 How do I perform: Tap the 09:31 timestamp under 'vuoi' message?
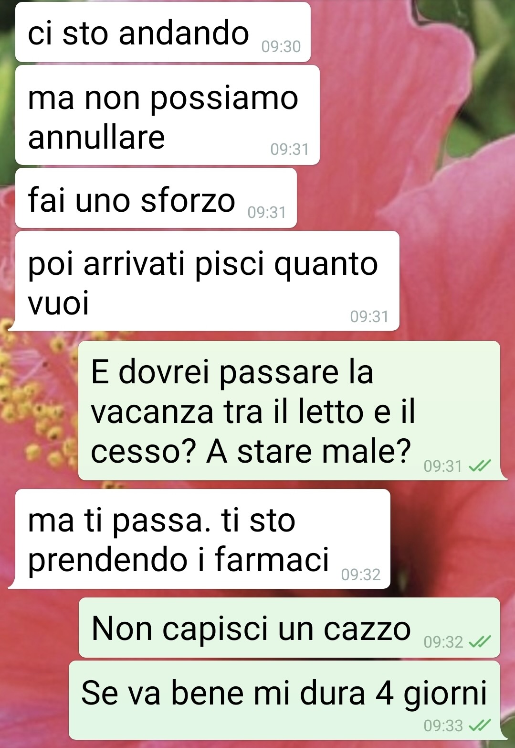[x=369, y=316]
